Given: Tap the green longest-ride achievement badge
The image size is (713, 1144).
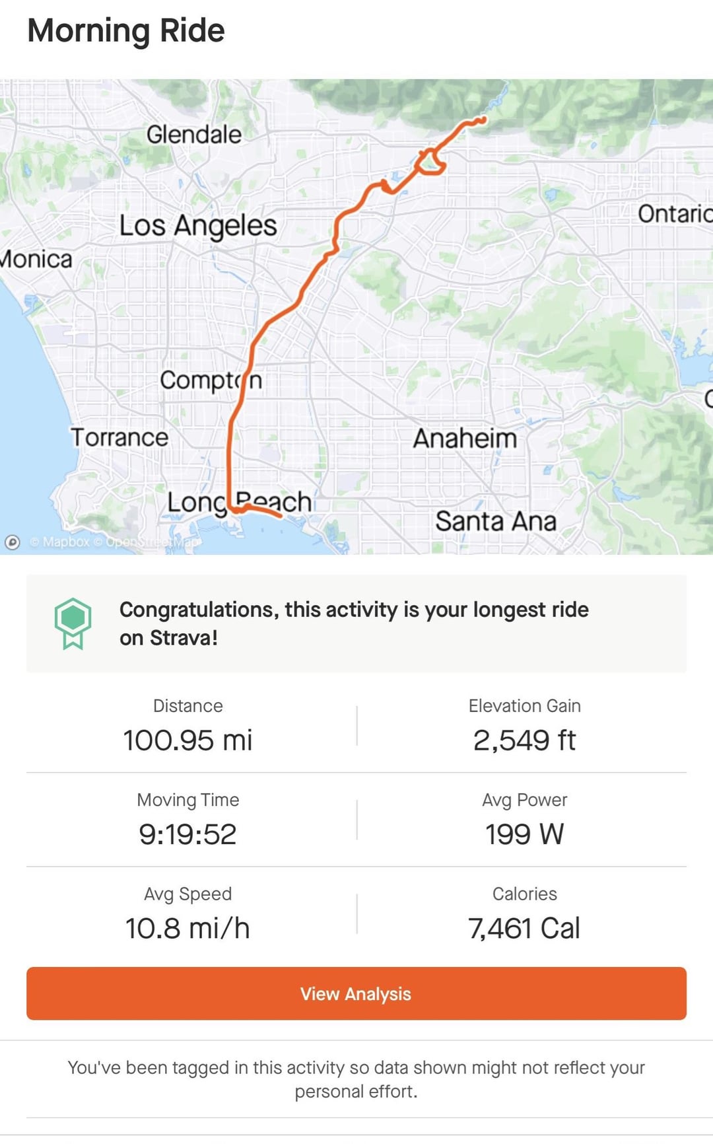Looking at the screenshot, I should pyautogui.click(x=73, y=624).
